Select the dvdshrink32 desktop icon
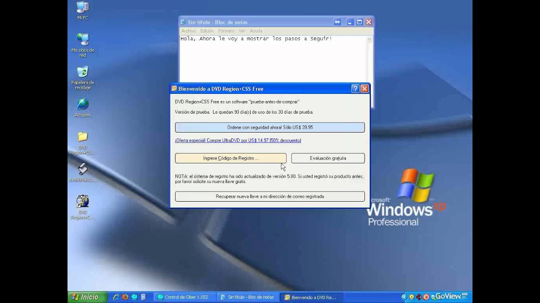The height and width of the screenshot is (303, 540). click(x=83, y=173)
